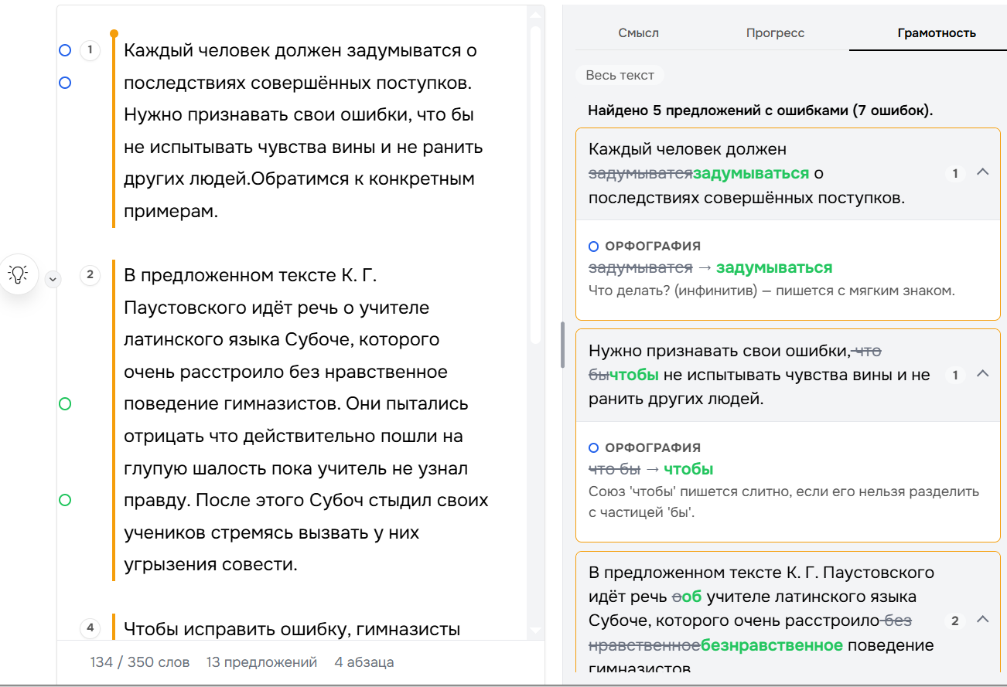Click the blue circle beside second ОРФОГРАФИЯ label

[594, 447]
